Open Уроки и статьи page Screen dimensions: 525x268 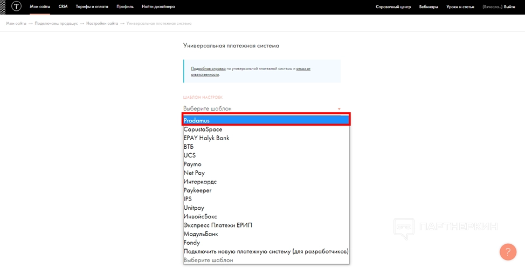(x=460, y=6)
